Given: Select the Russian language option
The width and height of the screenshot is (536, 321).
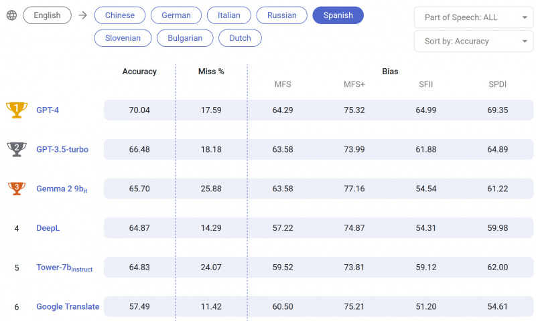Looking at the screenshot, I should (x=282, y=15).
